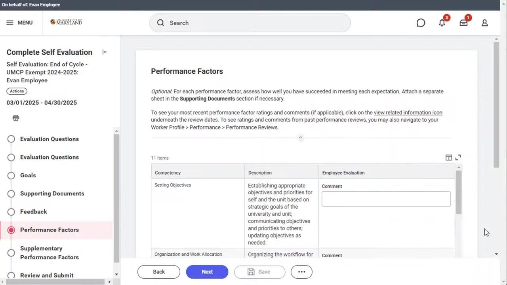Open the chat assistant speech bubble icon

pyautogui.click(x=421, y=23)
